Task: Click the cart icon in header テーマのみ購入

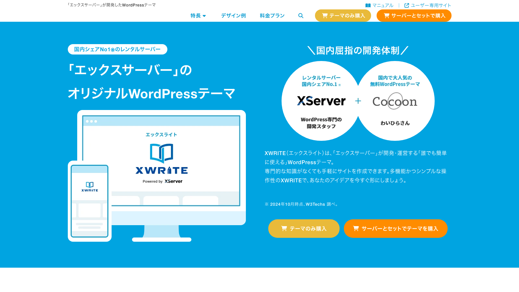Action: [x=325, y=16]
